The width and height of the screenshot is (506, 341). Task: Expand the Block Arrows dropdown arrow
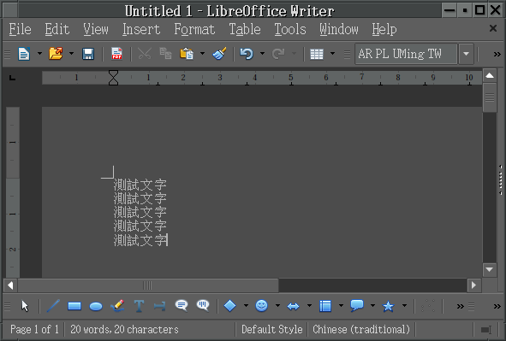309,306
